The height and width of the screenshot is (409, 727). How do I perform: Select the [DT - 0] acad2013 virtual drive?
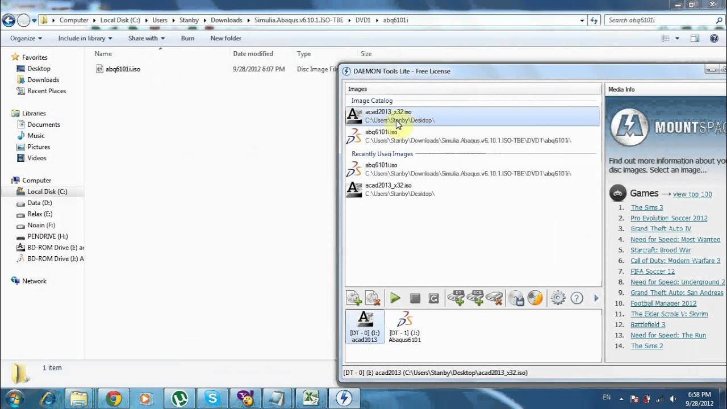tap(365, 327)
